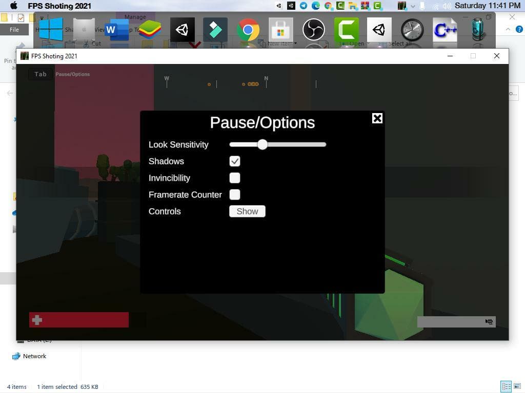525x393 pixels.
Task: Click the Show button next to Controls
Action: pos(247,211)
